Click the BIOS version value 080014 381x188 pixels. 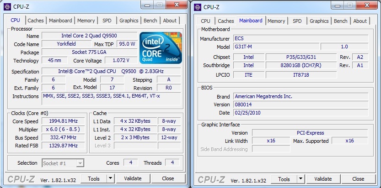[x=301, y=104]
